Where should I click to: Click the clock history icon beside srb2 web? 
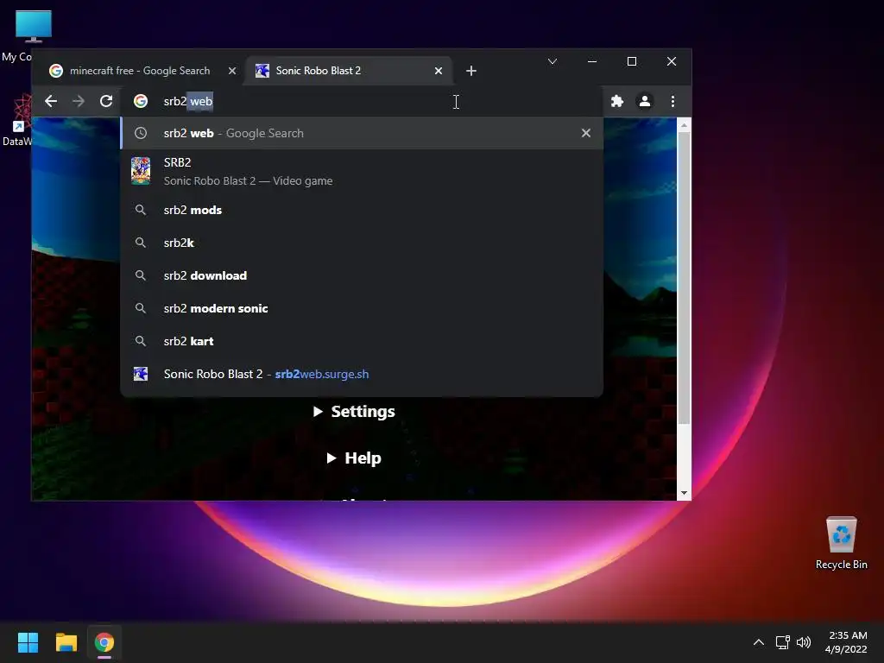point(141,133)
